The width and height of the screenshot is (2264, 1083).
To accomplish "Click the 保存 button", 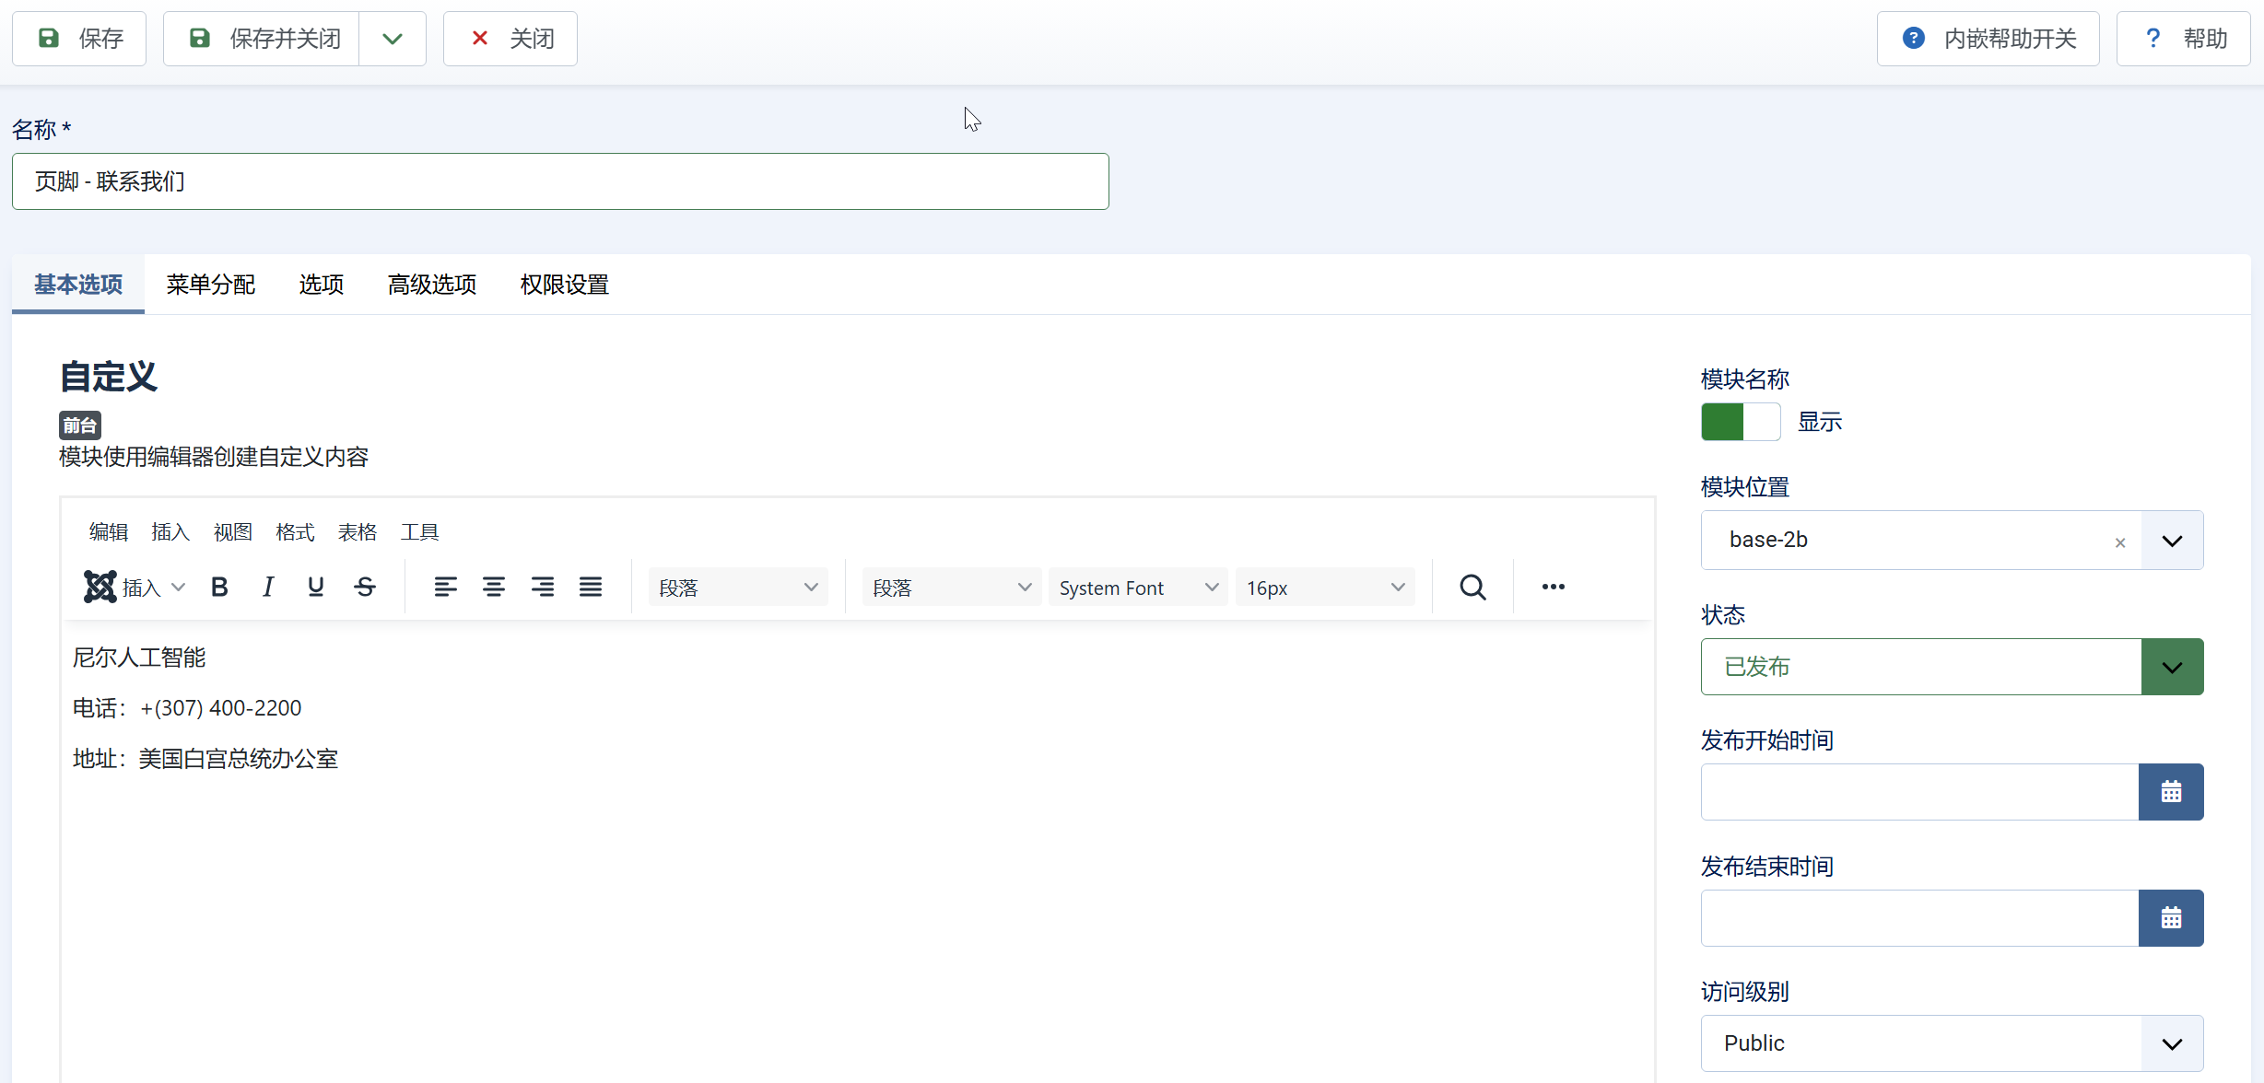I will point(79,39).
